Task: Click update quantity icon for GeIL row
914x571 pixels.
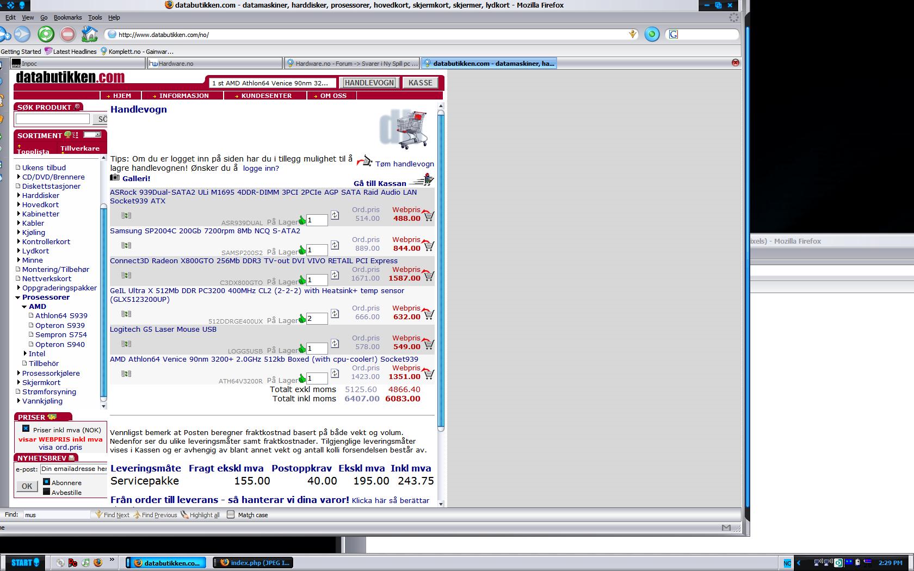Action: 335,314
